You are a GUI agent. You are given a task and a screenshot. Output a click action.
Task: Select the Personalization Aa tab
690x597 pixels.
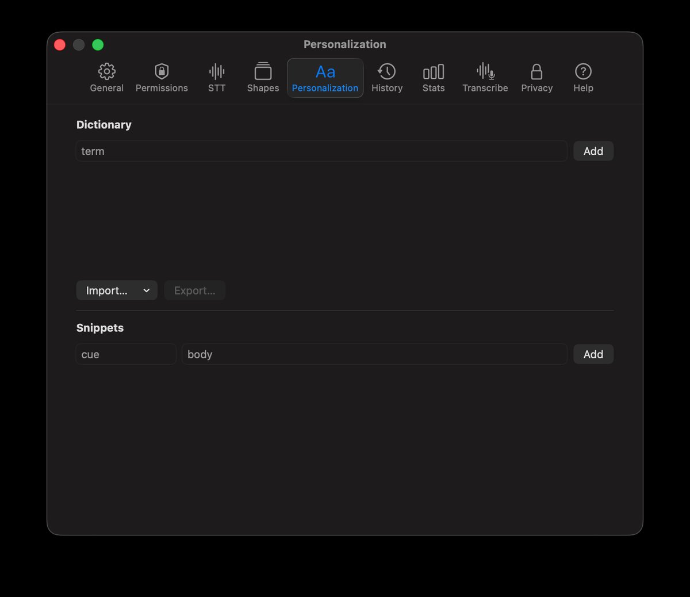[x=325, y=78]
